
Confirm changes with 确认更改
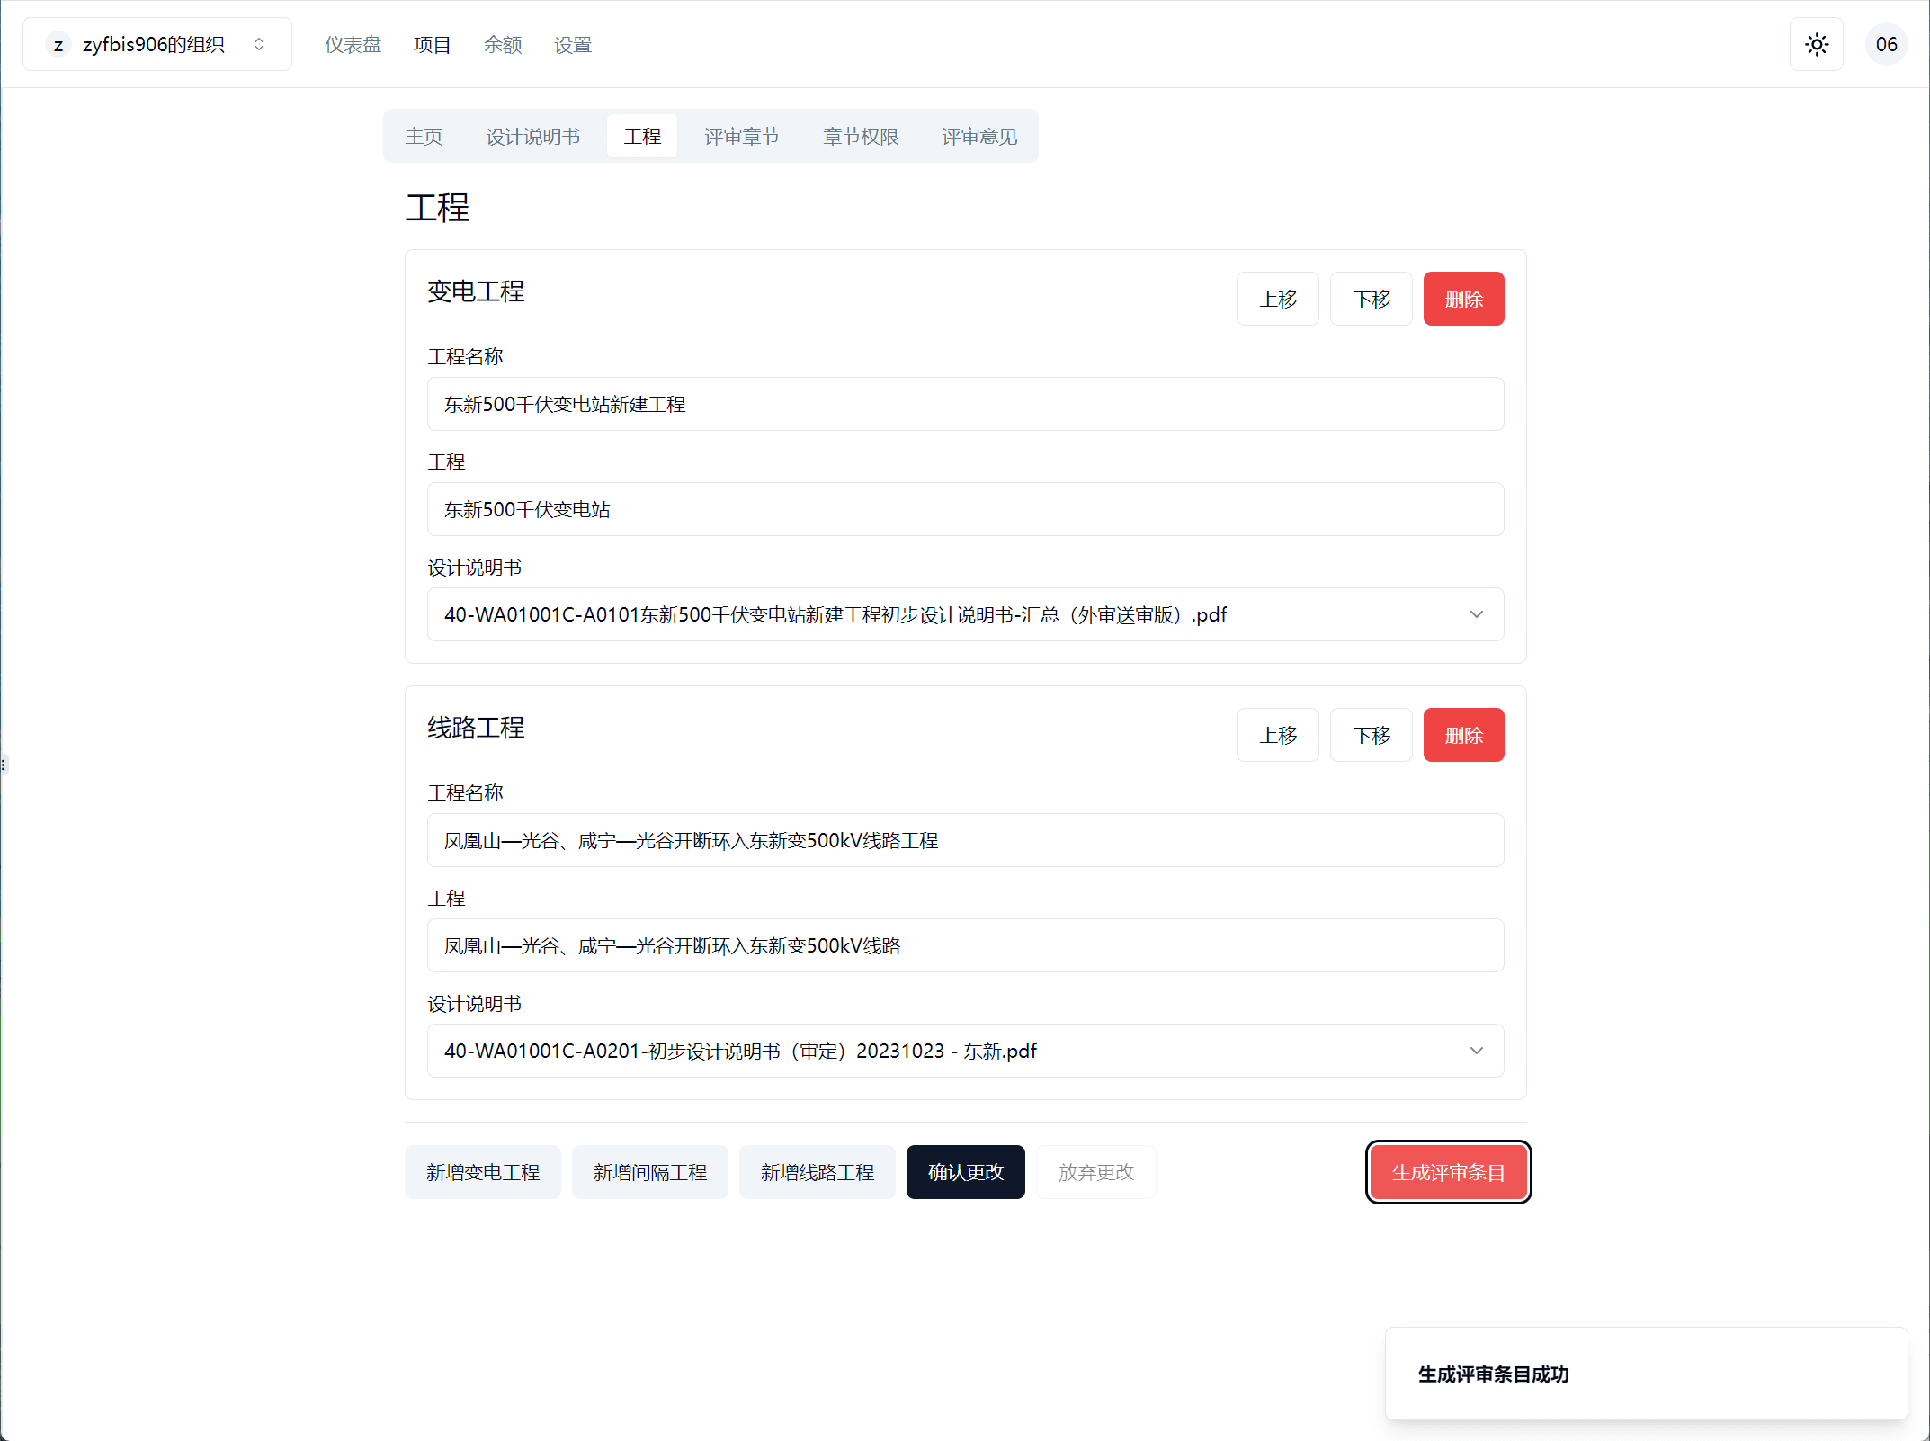pos(966,1172)
